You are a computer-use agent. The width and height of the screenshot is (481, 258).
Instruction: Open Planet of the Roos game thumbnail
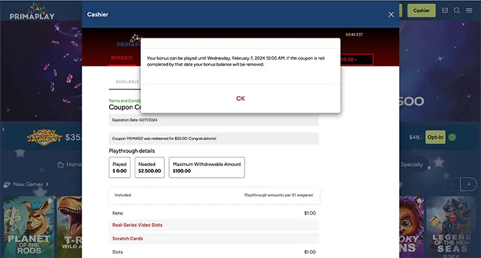pyautogui.click(x=29, y=226)
